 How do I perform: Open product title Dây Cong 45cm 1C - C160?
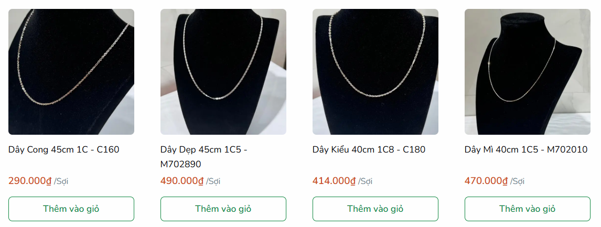coord(63,149)
